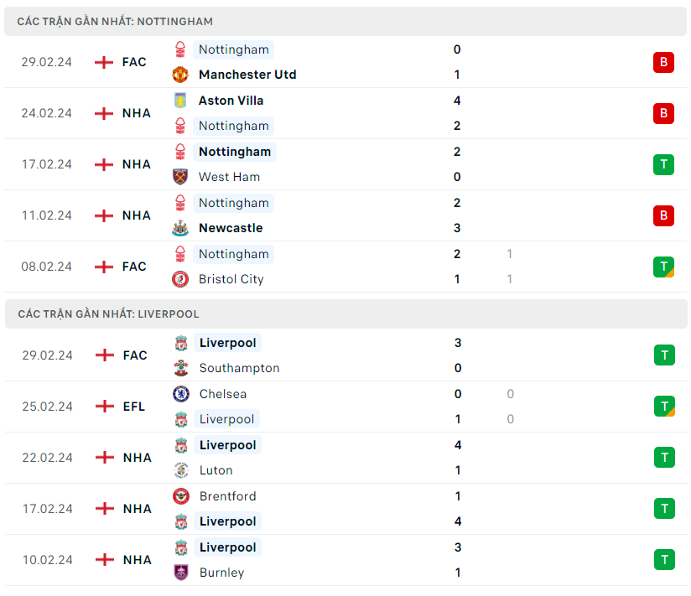Open the Brentford team link
The image size is (691, 596).
point(228,496)
